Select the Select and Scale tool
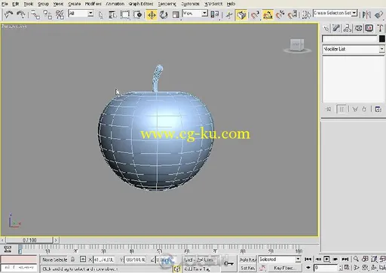This screenshot has height=273, width=386. [176, 15]
